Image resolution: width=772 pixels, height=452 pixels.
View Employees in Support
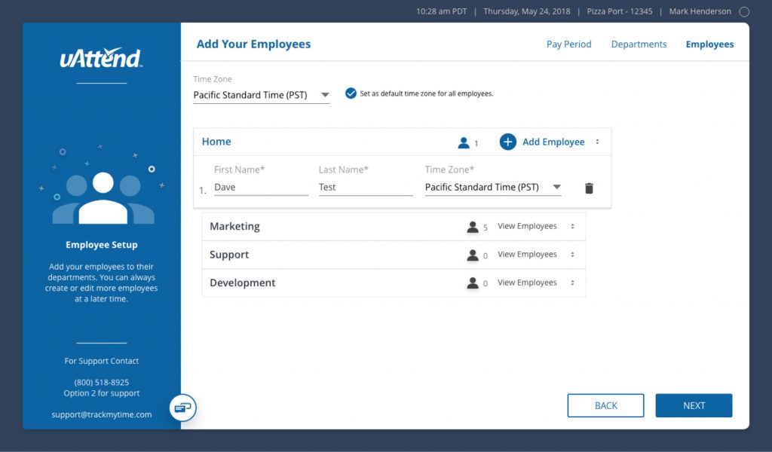(x=527, y=255)
